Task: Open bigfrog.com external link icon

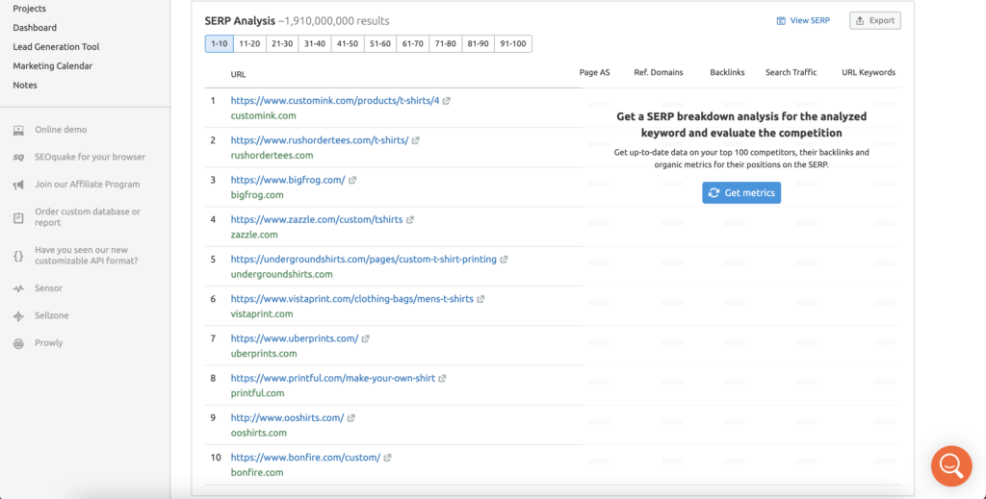Action: (x=352, y=180)
